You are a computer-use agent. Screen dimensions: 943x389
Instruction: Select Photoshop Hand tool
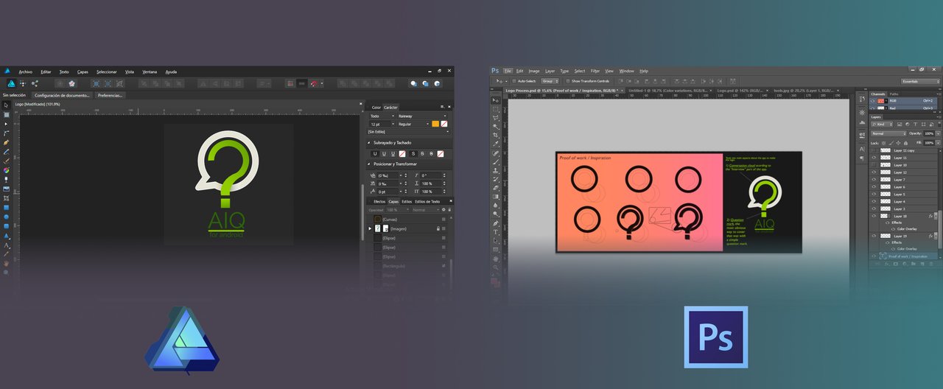pyautogui.click(x=495, y=258)
